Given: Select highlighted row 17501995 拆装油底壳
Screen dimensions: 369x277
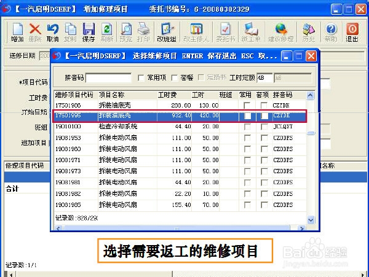Looking at the screenshot, I should click(180, 115).
